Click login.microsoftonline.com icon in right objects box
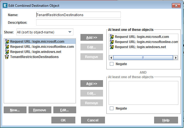 click(x=112, y=42)
